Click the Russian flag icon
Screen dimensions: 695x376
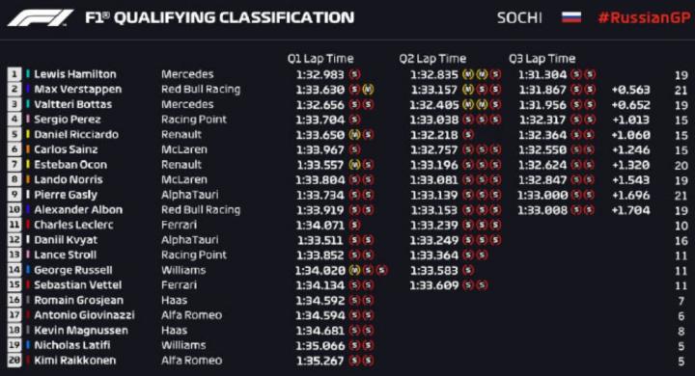570,17
